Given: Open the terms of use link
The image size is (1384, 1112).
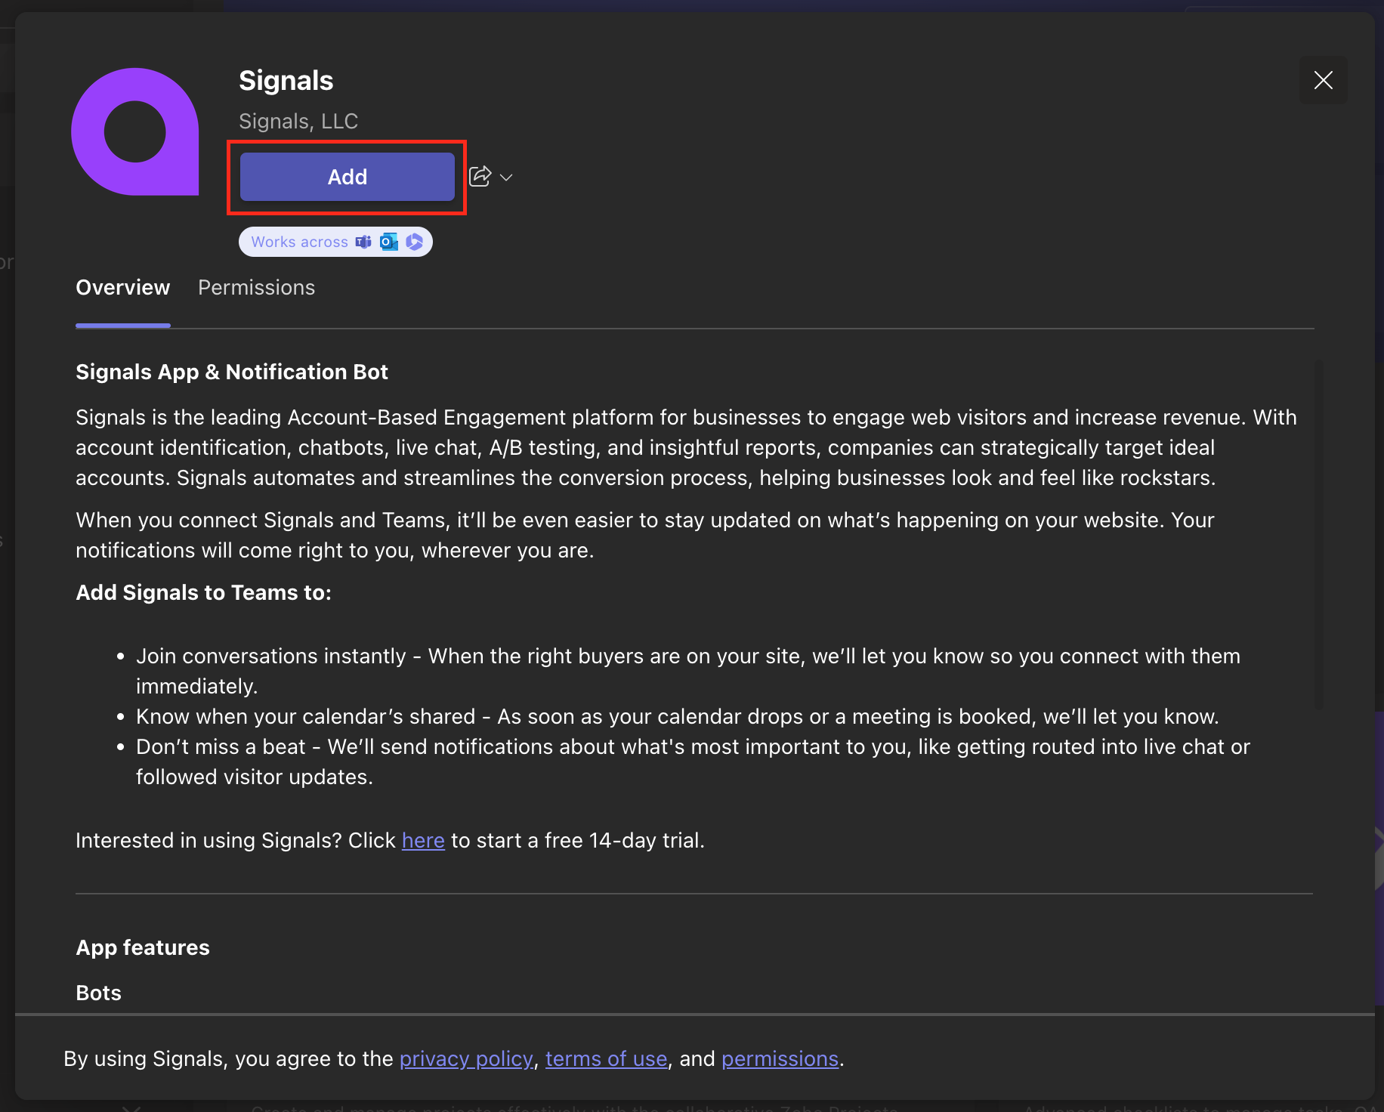Looking at the screenshot, I should pyautogui.click(x=607, y=1059).
